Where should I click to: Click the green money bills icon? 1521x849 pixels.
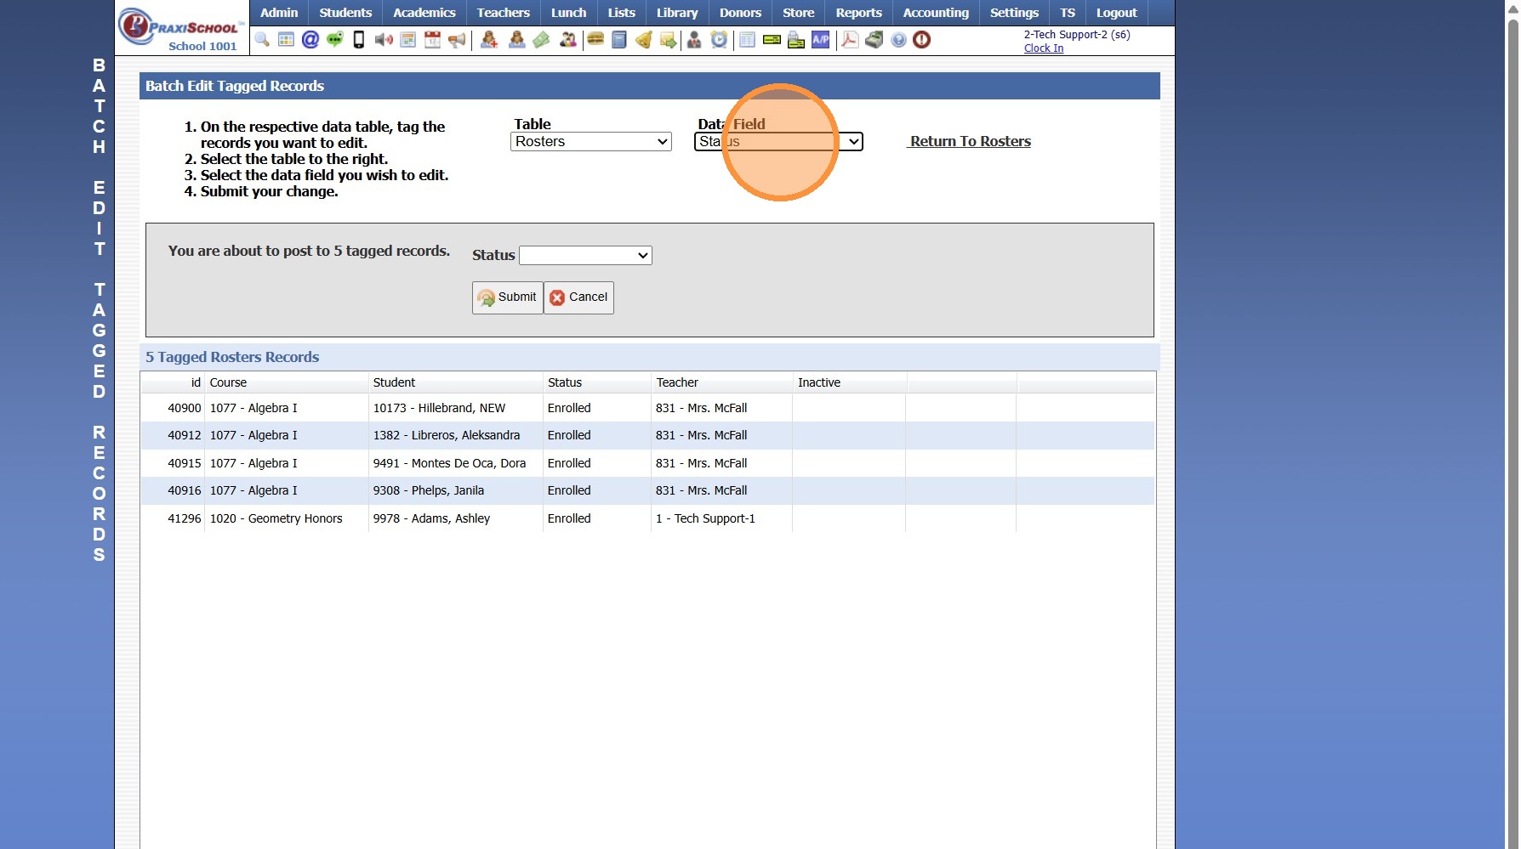pyautogui.click(x=541, y=40)
